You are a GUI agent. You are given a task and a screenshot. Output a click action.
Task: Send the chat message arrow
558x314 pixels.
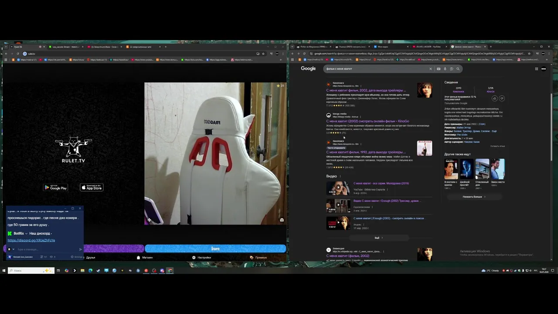point(80,249)
